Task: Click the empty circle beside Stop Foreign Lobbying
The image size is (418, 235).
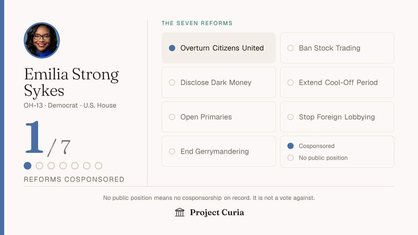Action: pos(291,117)
